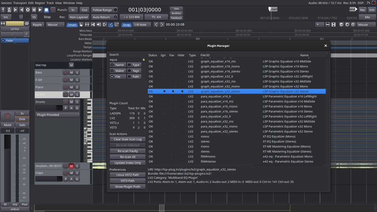Click the MIDI panic exclamation icon
377x212 pixels.
click(x=3, y=10)
